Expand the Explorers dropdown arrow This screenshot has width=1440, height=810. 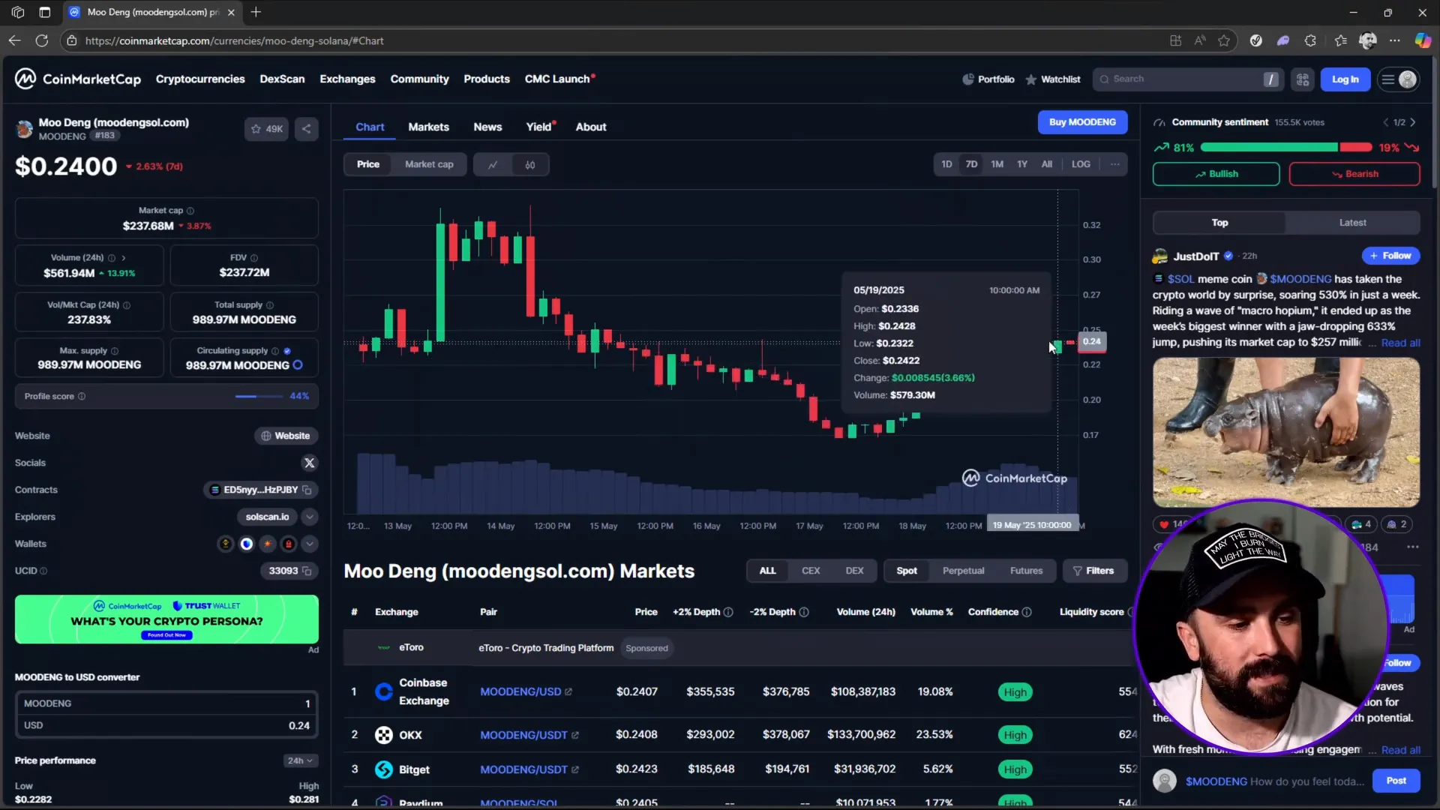click(309, 517)
